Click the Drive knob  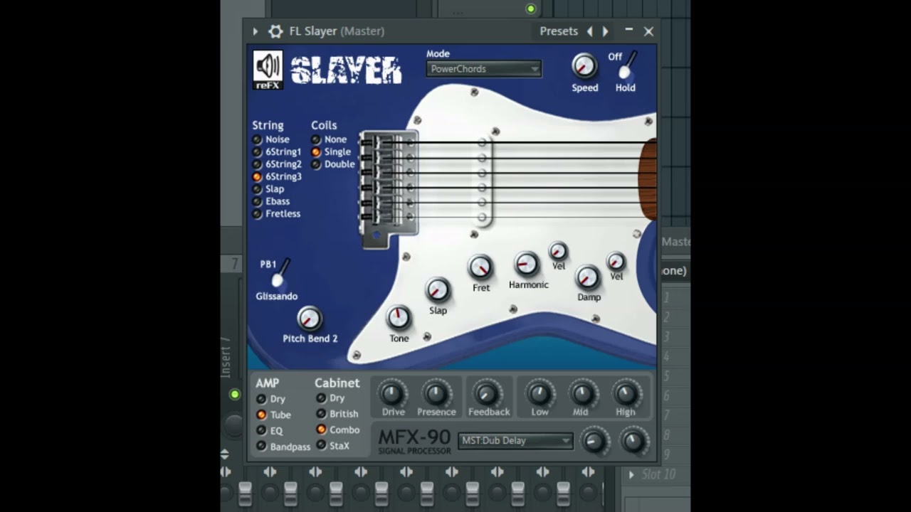392,393
